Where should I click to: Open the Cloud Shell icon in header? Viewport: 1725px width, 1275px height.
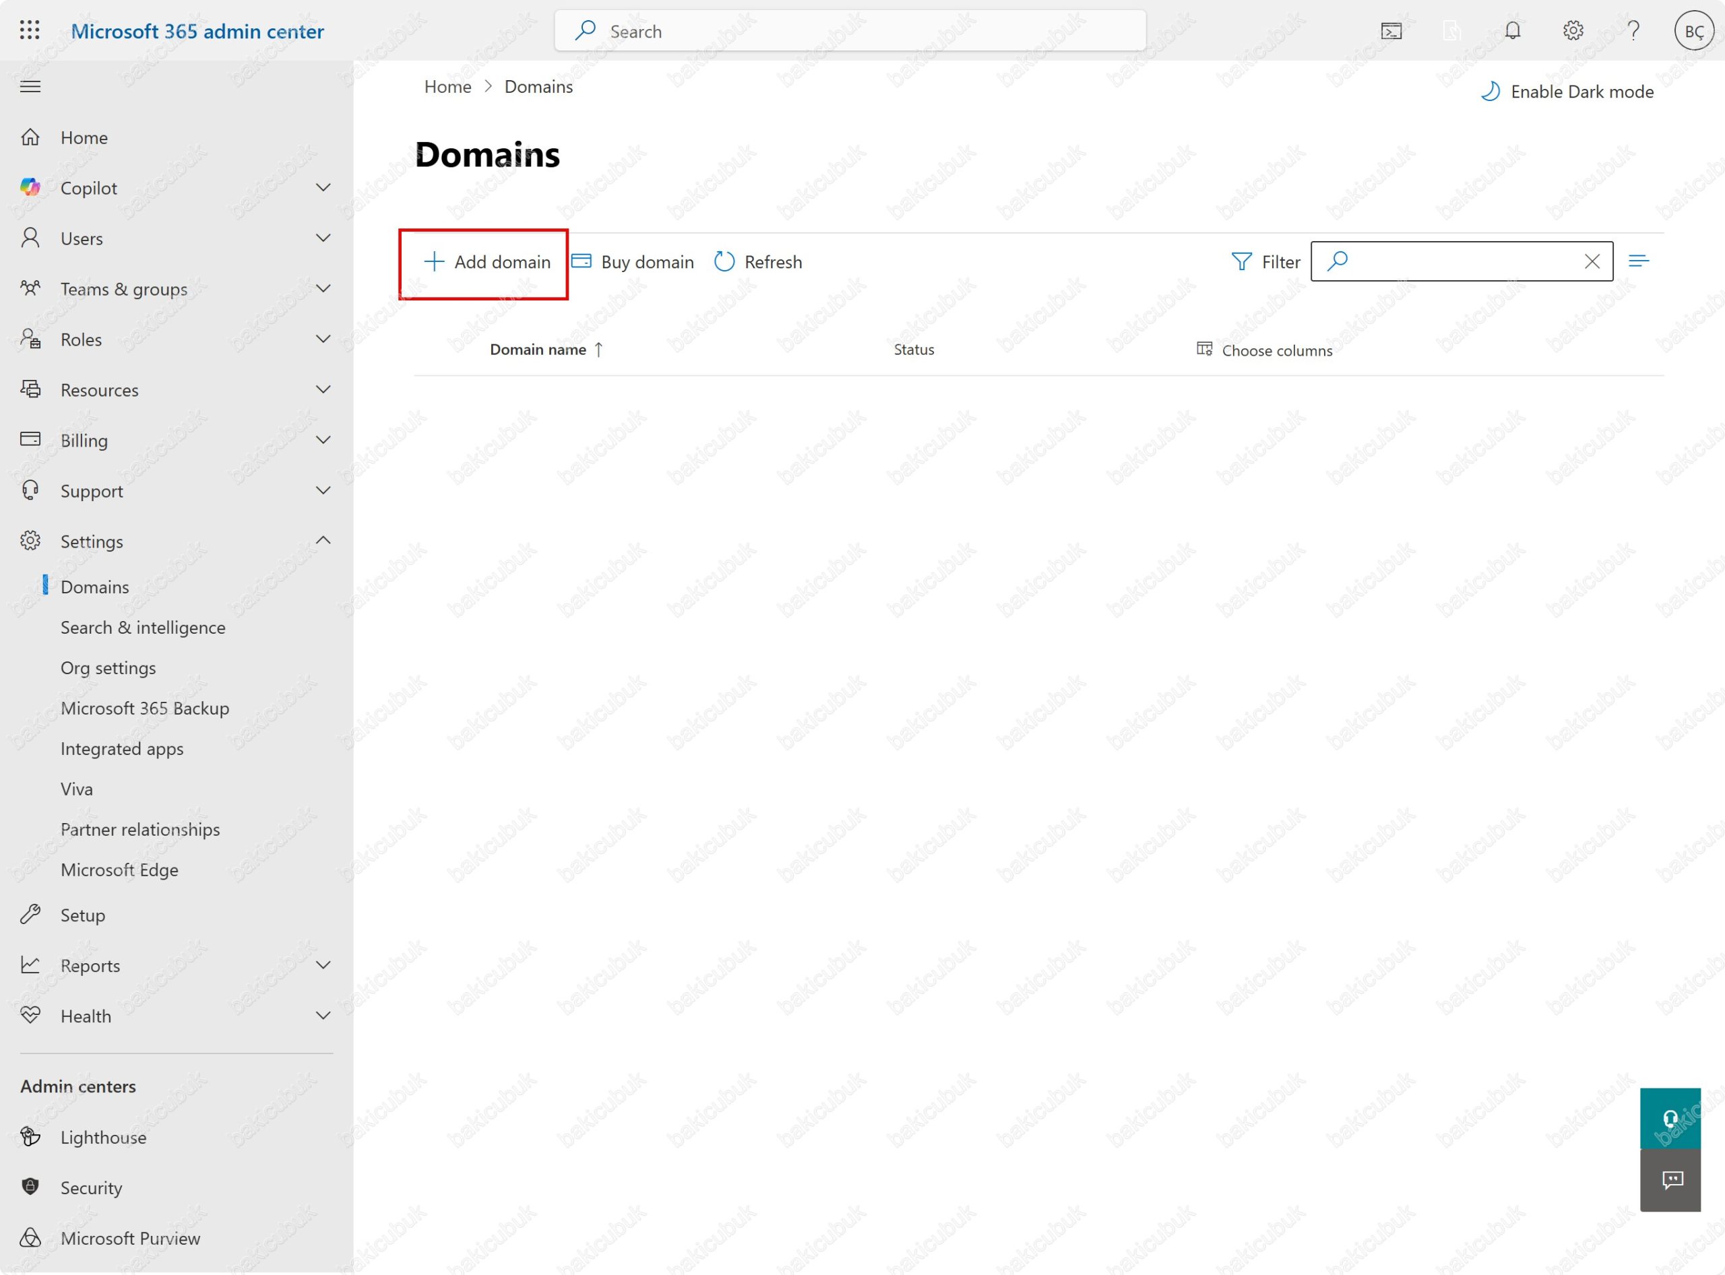1391,31
